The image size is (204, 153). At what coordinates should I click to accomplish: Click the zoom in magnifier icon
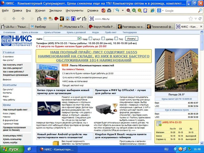click(134, 10)
